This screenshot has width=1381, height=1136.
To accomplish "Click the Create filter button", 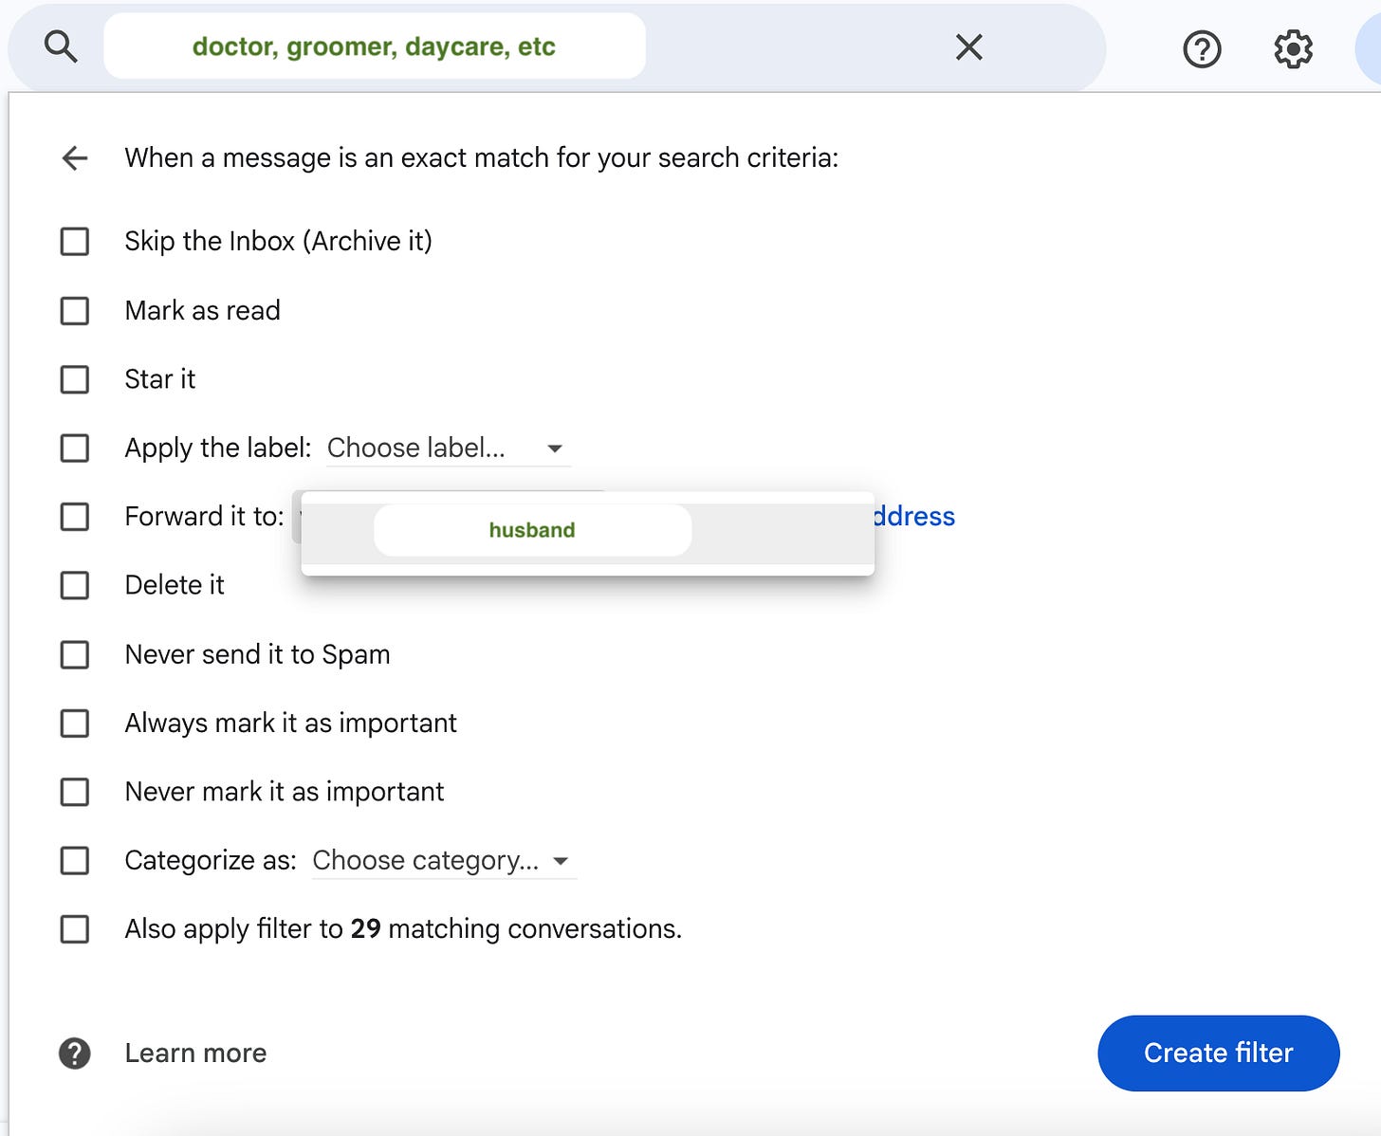I will [x=1218, y=1053].
